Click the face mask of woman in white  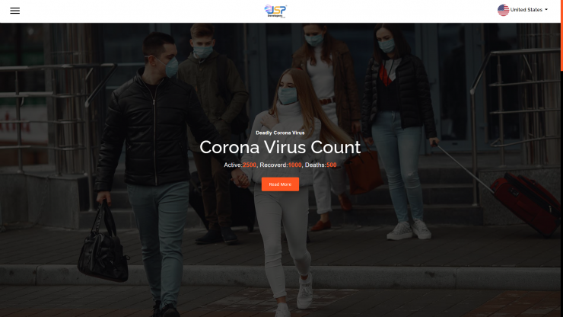click(288, 96)
